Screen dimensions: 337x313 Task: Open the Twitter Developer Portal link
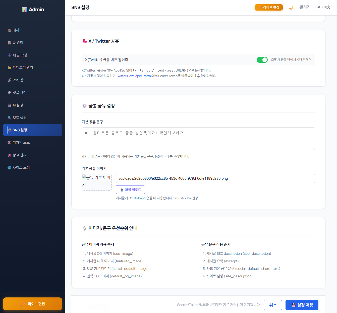[134, 76]
